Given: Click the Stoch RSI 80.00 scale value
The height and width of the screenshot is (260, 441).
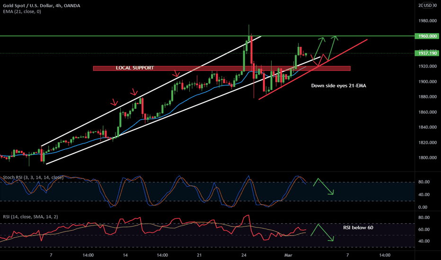Looking at the screenshot, I should tap(424, 182).
